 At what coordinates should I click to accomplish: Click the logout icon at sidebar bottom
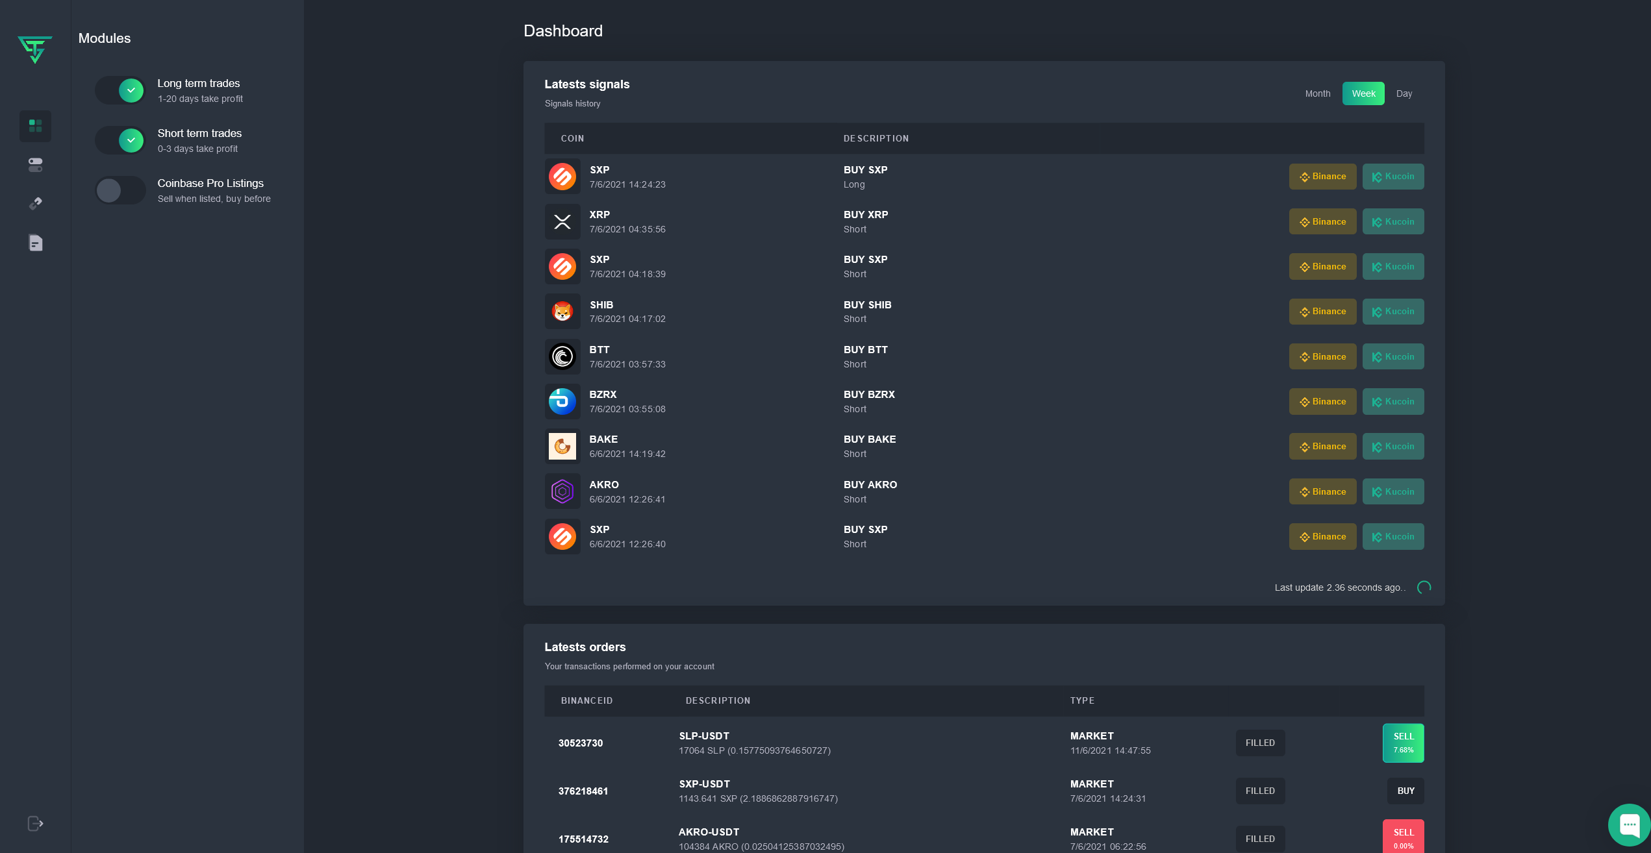35,823
